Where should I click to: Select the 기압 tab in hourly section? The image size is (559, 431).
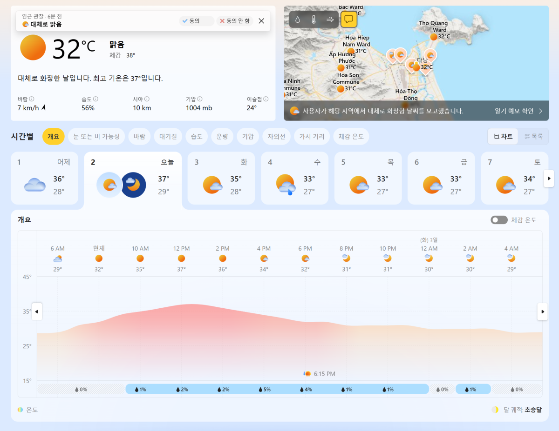pyautogui.click(x=248, y=136)
